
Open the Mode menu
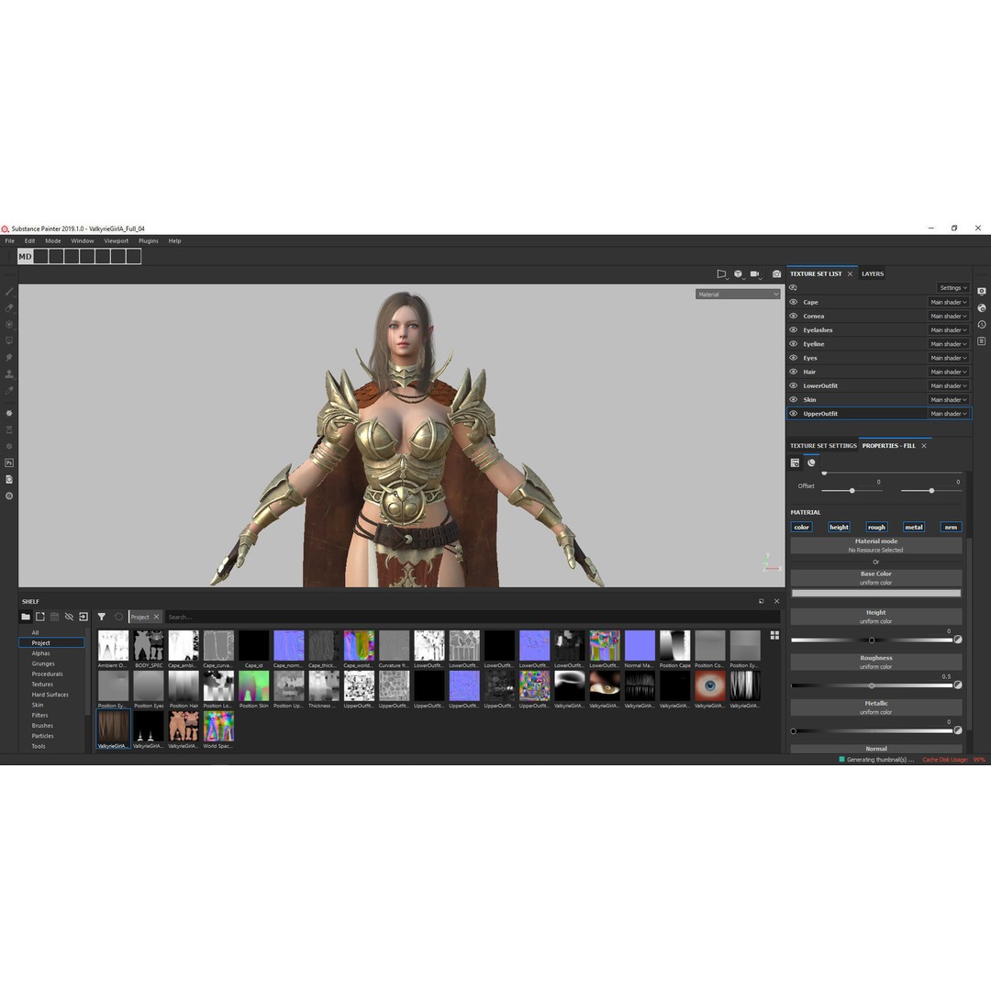point(53,240)
